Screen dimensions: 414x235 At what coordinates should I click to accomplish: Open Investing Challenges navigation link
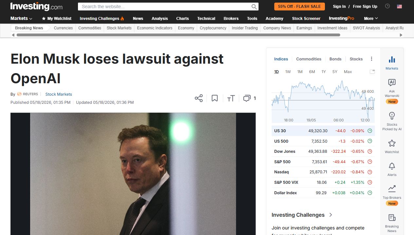point(102,19)
